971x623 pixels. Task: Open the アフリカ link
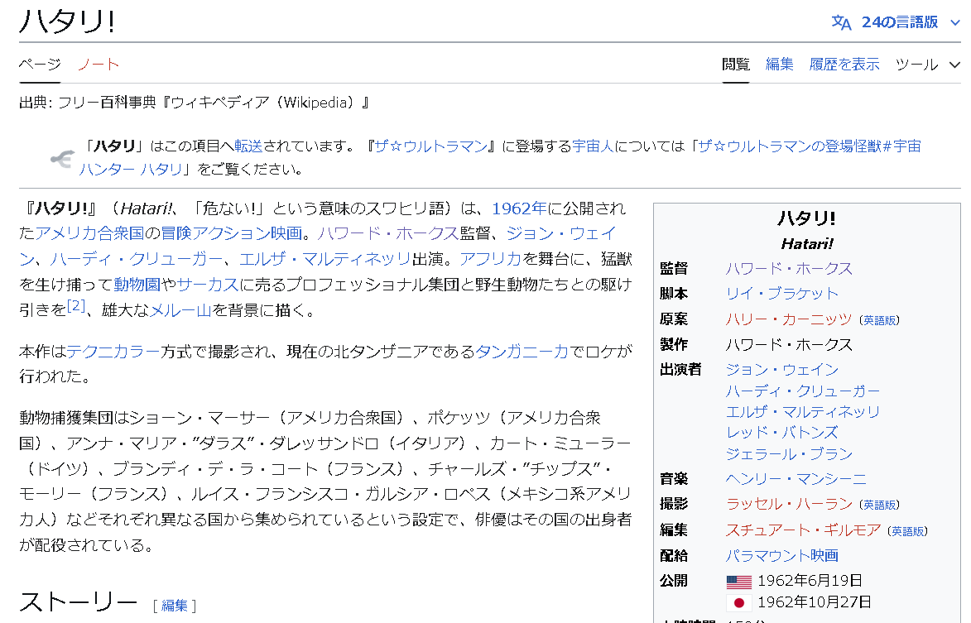pos(490,259)
